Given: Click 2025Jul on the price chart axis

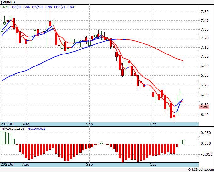Looking at the screenshot, I should 7,124.
